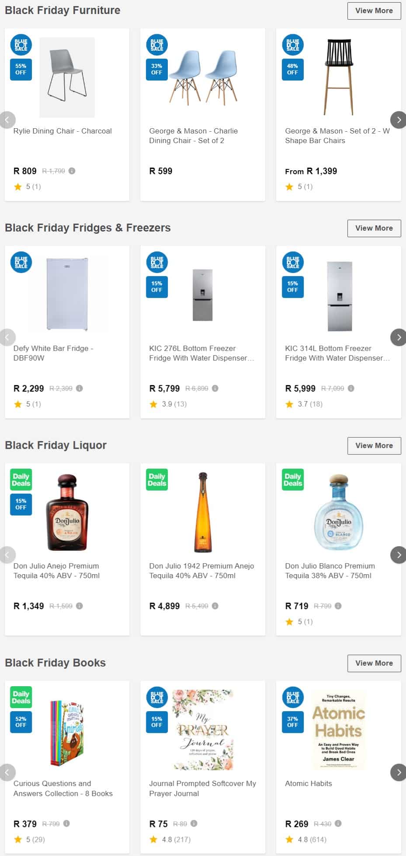Click star rating of KIC 314L fridge

pyautogui.click(x=289, y=404)
